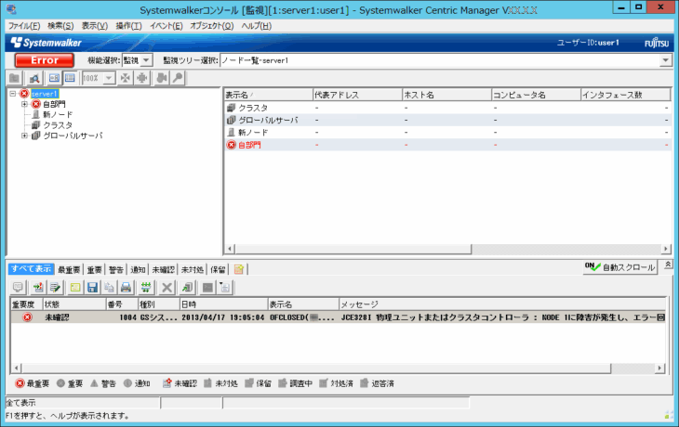The width and height of the screenshot is (679, 427).
Task: Open the オブジェクト(O) menu
Action: (x=212, y=26)
